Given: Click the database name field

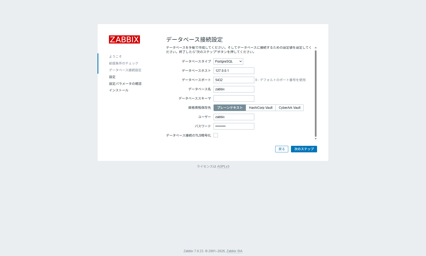Looking at the screenshot, I should point(234,89).
